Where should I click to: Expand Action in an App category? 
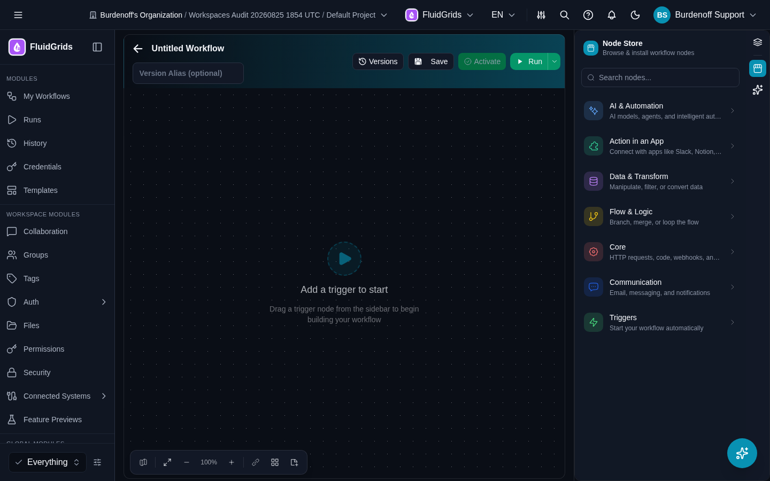660,146
